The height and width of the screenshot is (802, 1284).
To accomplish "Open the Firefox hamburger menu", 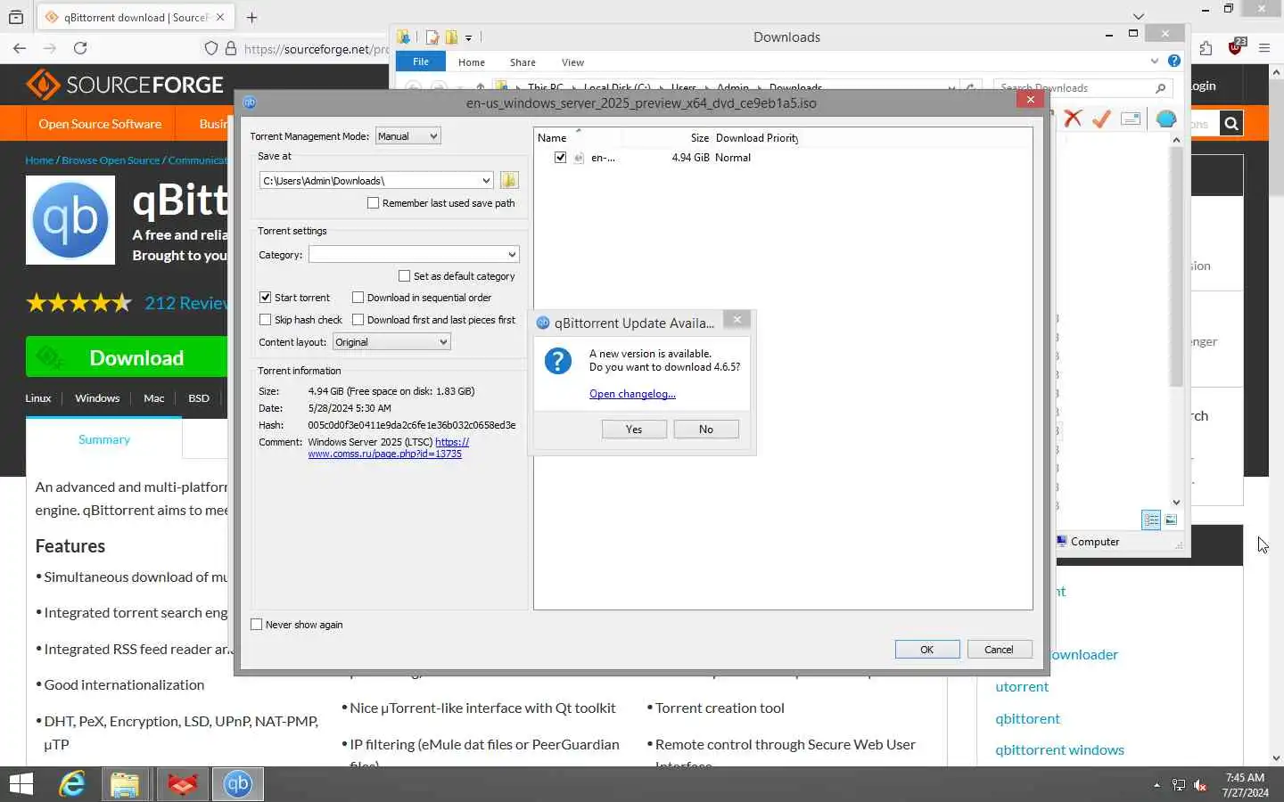I will [1263, 48].
